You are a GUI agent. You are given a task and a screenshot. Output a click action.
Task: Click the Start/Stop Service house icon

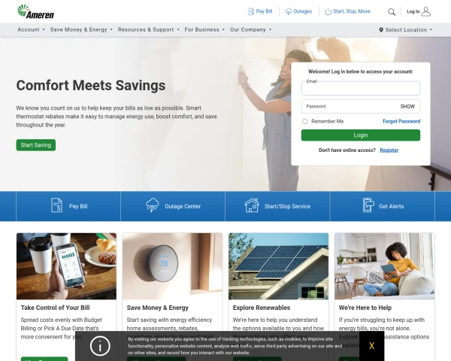[252, 205]
